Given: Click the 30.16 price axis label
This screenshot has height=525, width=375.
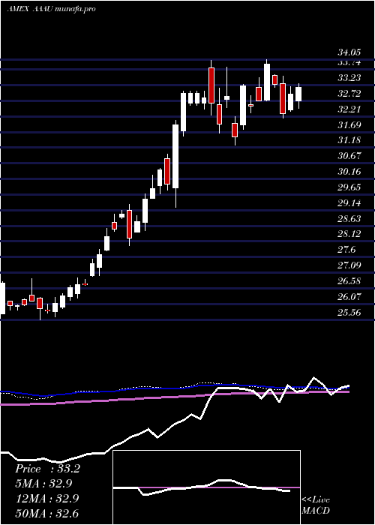Looking at the screenshot, I should click(x=349, y=172).
